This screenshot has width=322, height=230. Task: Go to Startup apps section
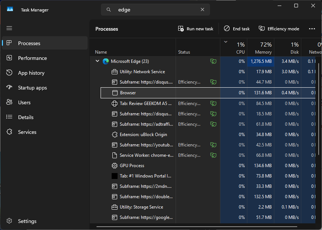(32, 88)
